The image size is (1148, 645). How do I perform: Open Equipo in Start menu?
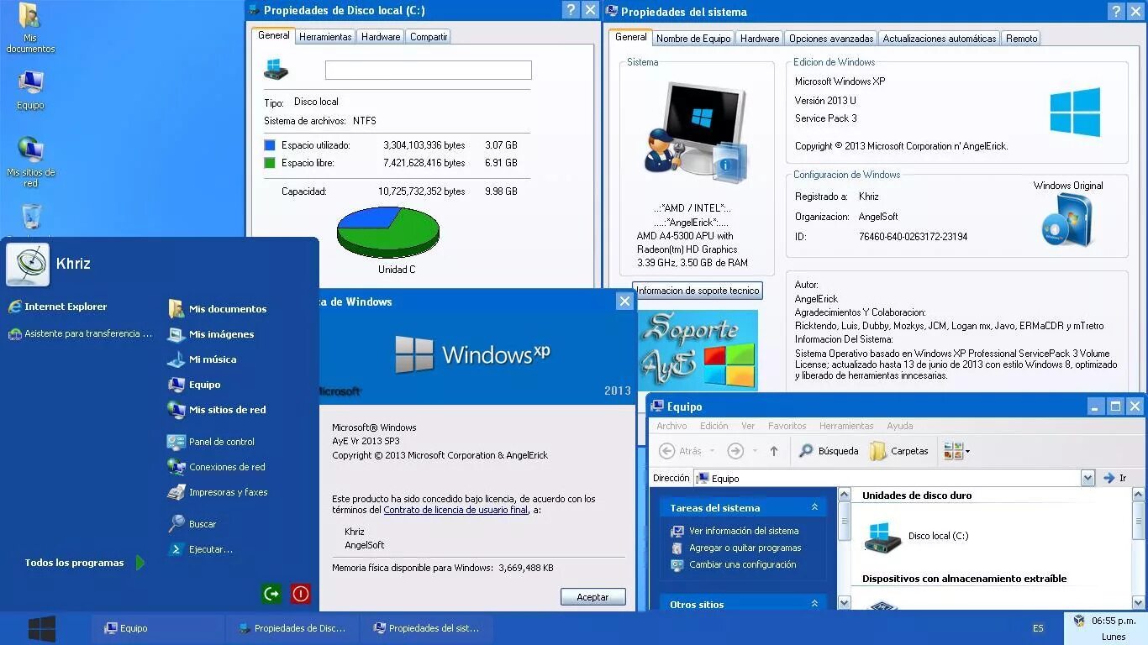click(194, 385)
